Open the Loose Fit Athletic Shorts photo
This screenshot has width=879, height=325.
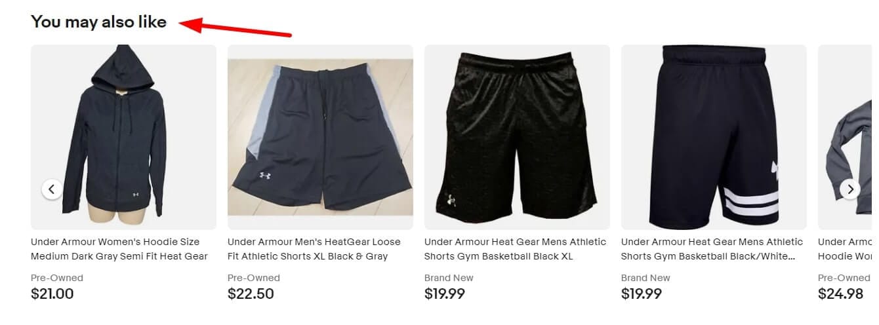(x=320, y=137)
